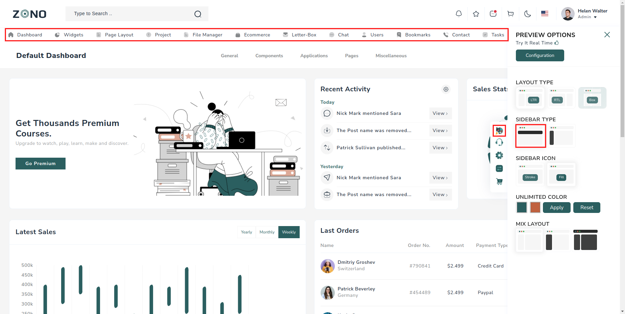Image resolution: width=625 pixels, height=314 pixels.
Task: Open the Components menu item
Action: 269,56
